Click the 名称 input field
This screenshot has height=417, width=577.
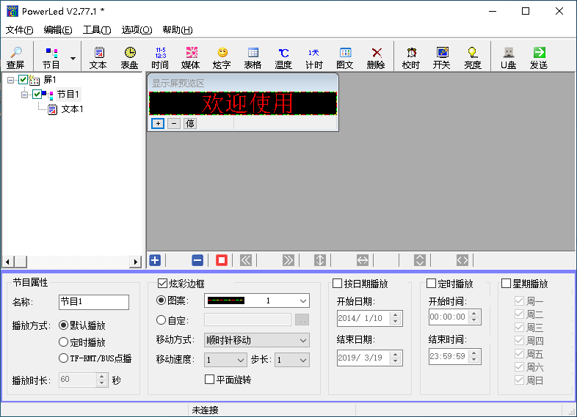(93, 302)
